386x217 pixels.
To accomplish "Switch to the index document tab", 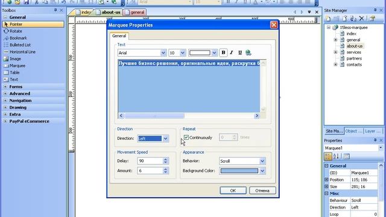I will 84,12.
